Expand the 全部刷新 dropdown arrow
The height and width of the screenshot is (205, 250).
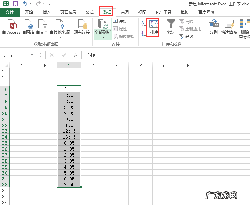[103, 37]
